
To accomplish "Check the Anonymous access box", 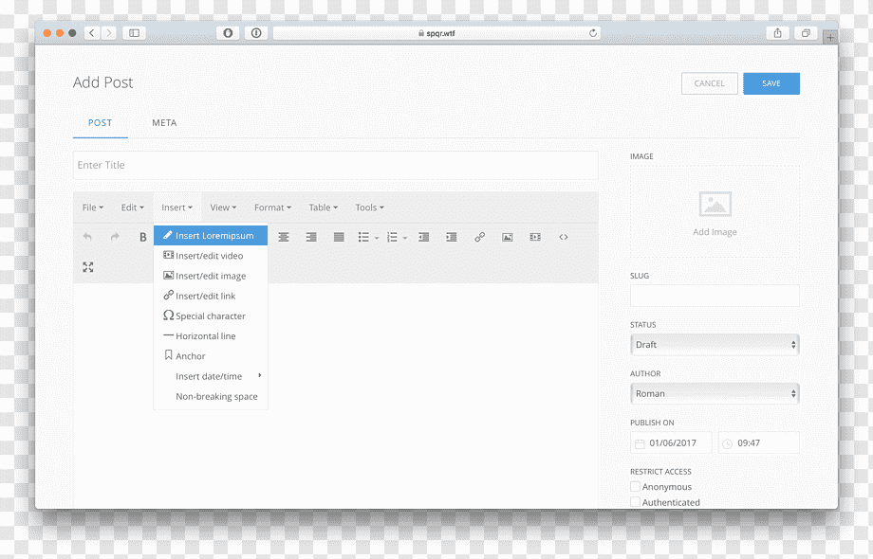I will pyautogui.click(x=635, y=486).
